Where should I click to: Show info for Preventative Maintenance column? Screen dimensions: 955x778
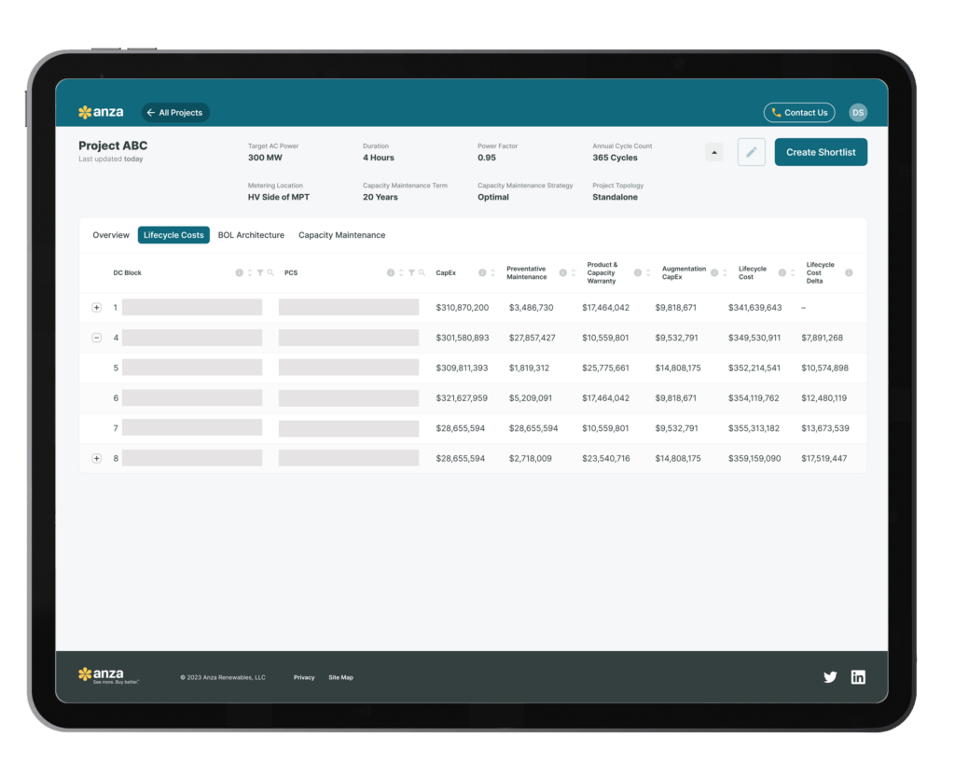[x=562, y=273]
